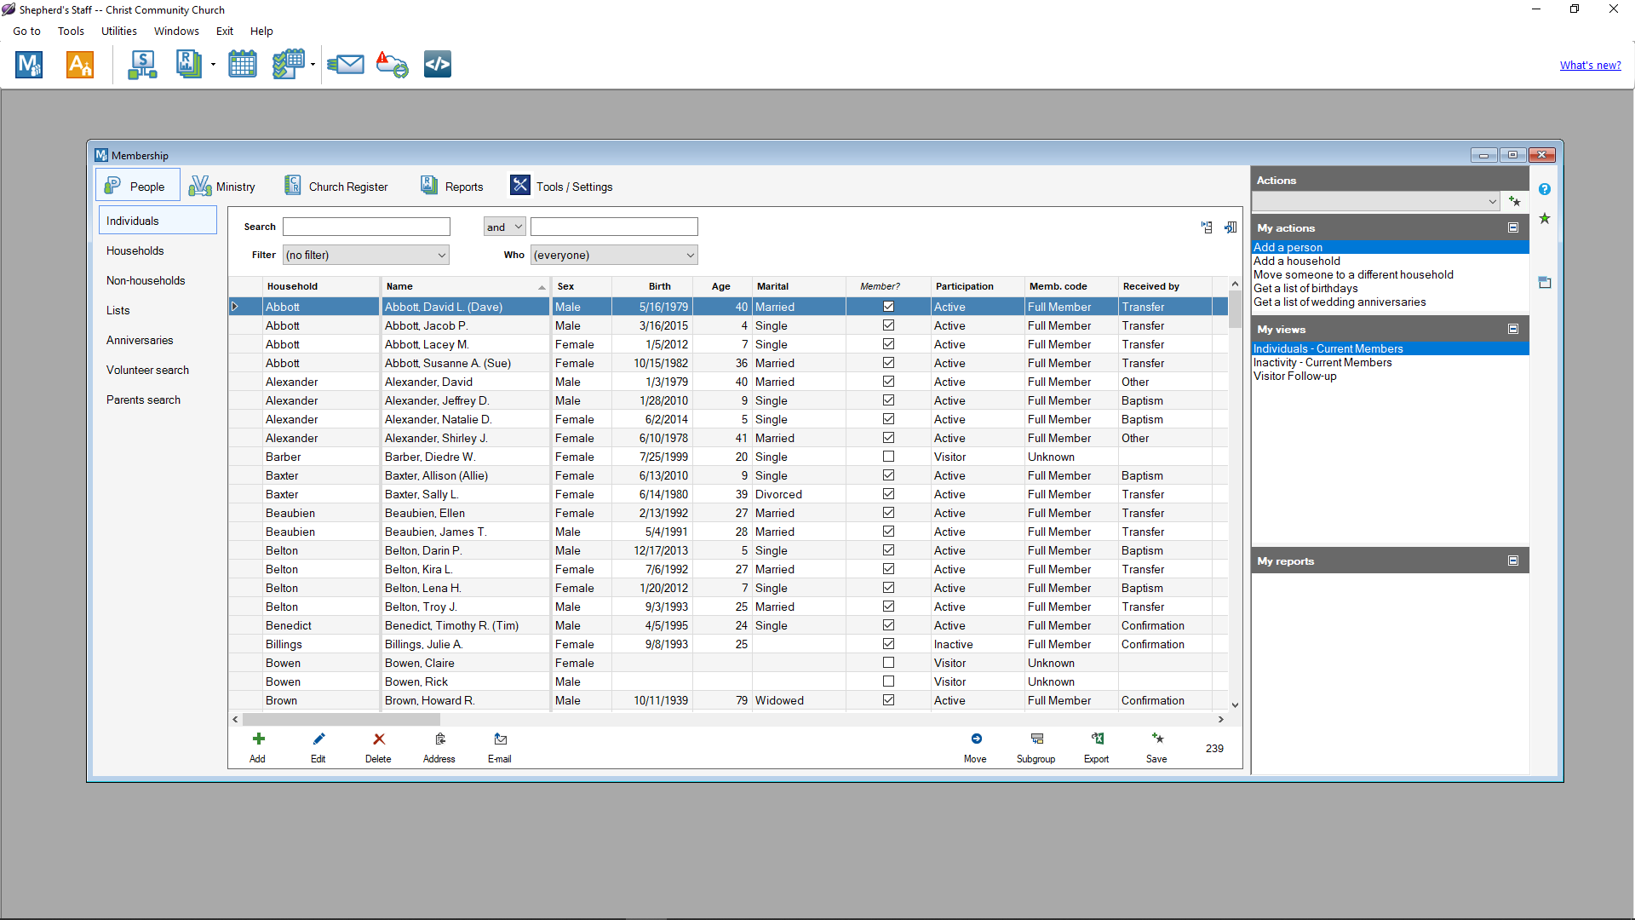Click the Ministry tab
The image size is (1635, 920).
point(223,187)
